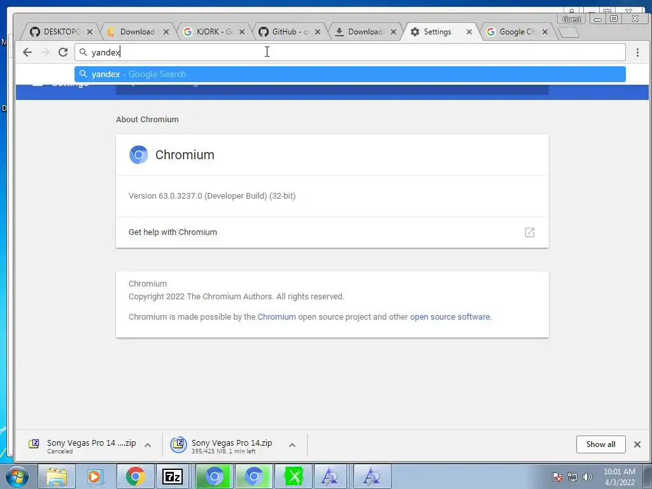Image resolution: width=652 pixels, height=489 pixels.
Task: Click the external link icon for help
Action: (x=529, y=232)
